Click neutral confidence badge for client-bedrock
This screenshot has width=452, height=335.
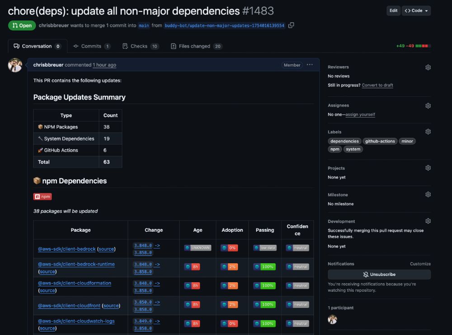297,248
